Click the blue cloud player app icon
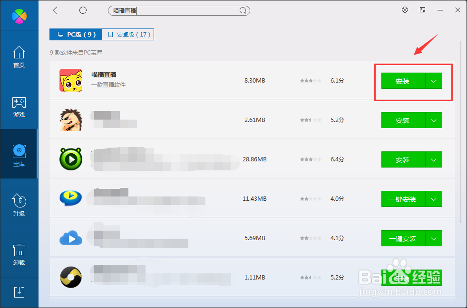 [71, 238]
